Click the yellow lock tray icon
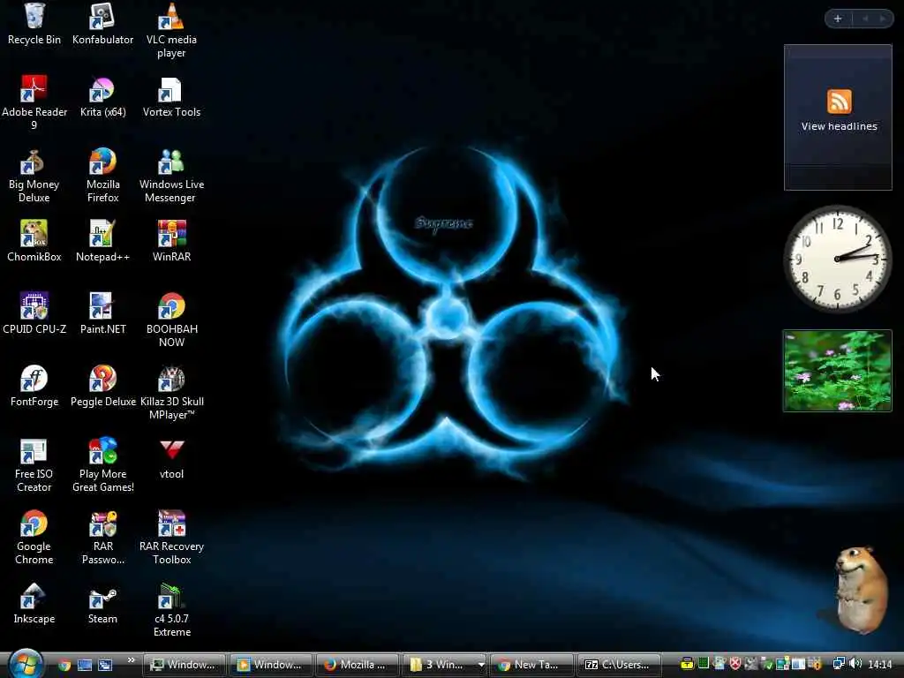This screenshot has width=904, height=678. (687, 664)
